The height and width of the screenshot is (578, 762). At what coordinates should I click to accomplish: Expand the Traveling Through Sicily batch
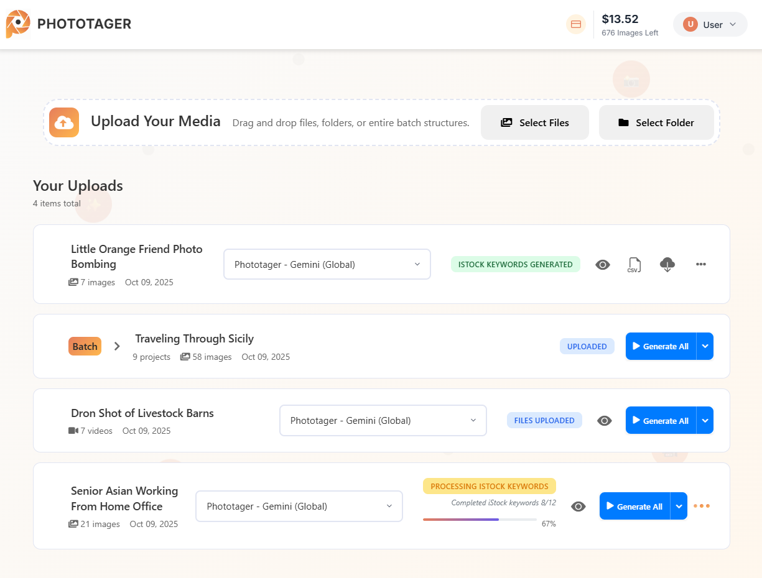point(117,346)
